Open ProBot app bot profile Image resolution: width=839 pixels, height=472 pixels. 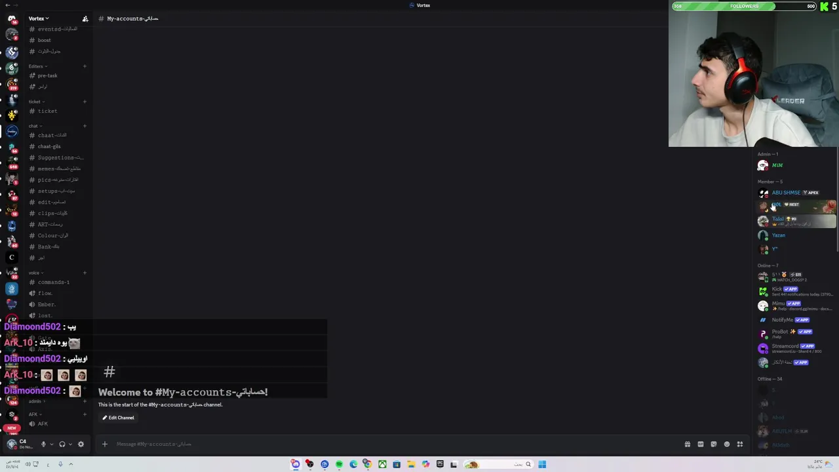click(796, 334)
